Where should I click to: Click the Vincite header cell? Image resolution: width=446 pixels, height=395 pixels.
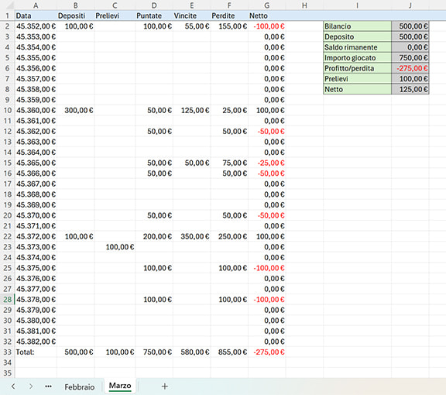pyautogui.click(x=192, y=15)
